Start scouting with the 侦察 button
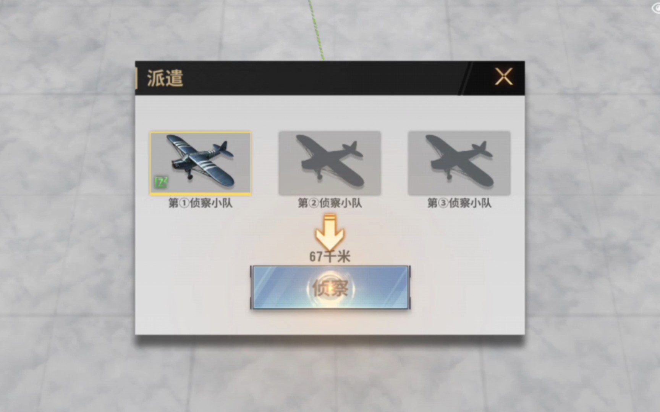The height and width of the screenshot is (412, 660). point(330,288)
